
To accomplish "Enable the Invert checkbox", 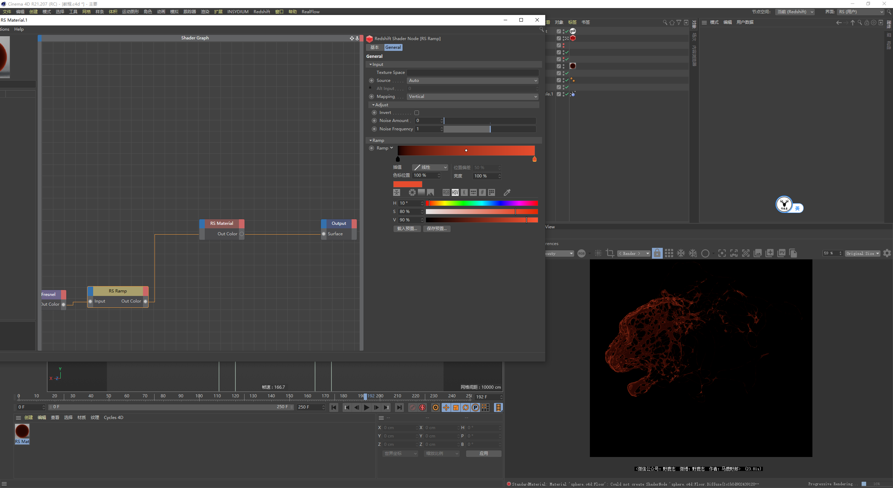I will [x=417, y=113].
